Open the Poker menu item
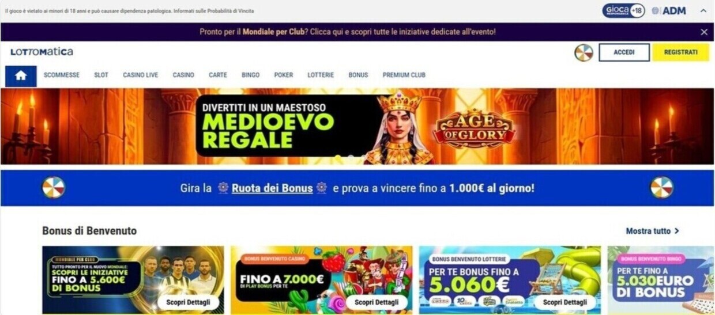This screenshot has width=715, height=315. [x=283, y=75]
